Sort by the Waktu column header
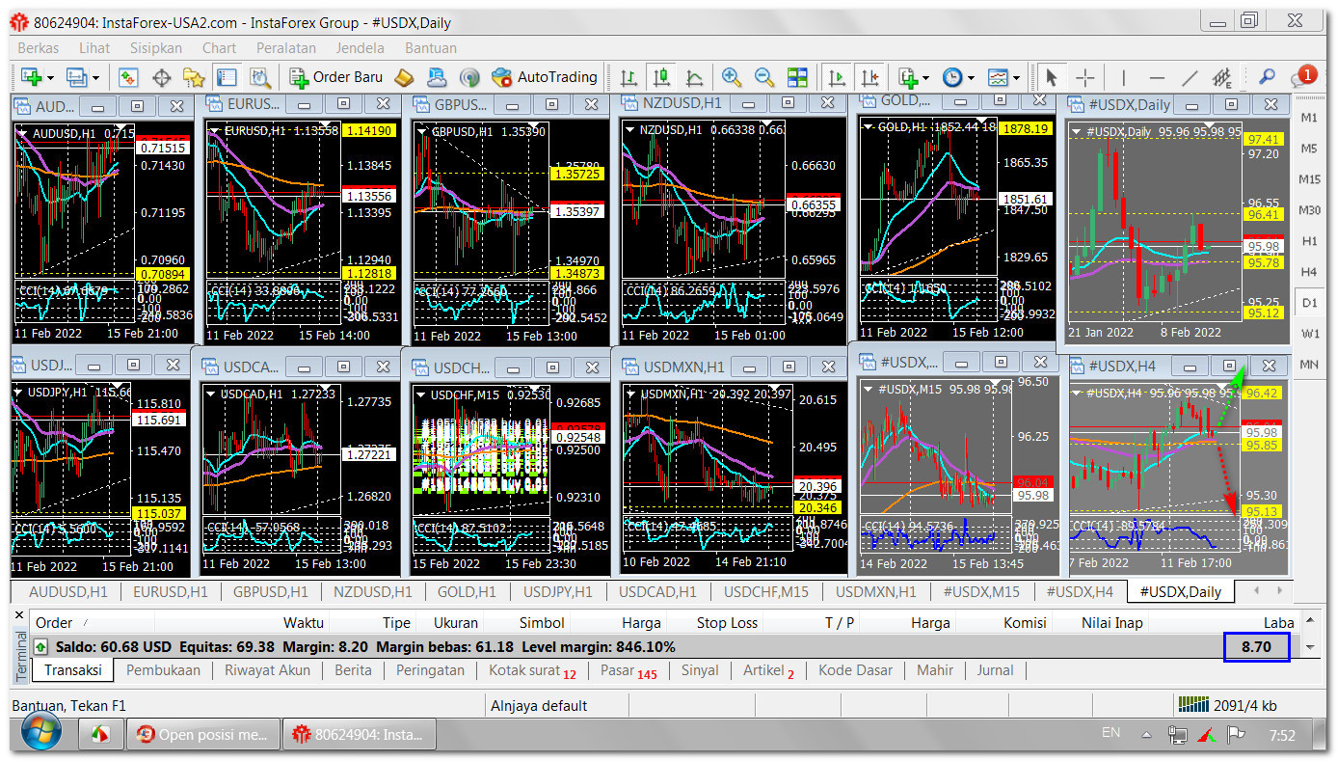Screen dimensions: 1337x761 pos(304,623)
